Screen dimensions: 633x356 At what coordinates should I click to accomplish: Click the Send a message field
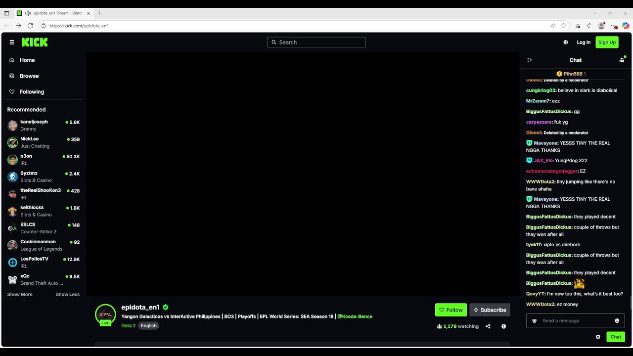[x=575, y=321]
